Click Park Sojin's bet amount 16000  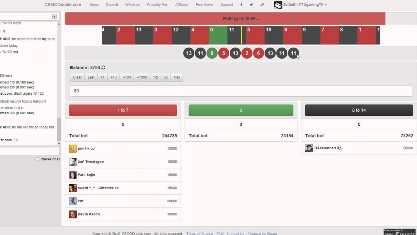(x=172, y=175)
